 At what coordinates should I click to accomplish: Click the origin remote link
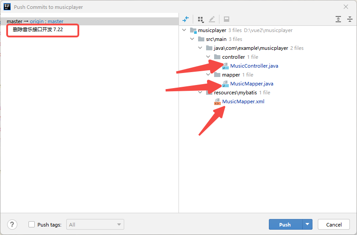pyautogui.click(x=37, y=21)
